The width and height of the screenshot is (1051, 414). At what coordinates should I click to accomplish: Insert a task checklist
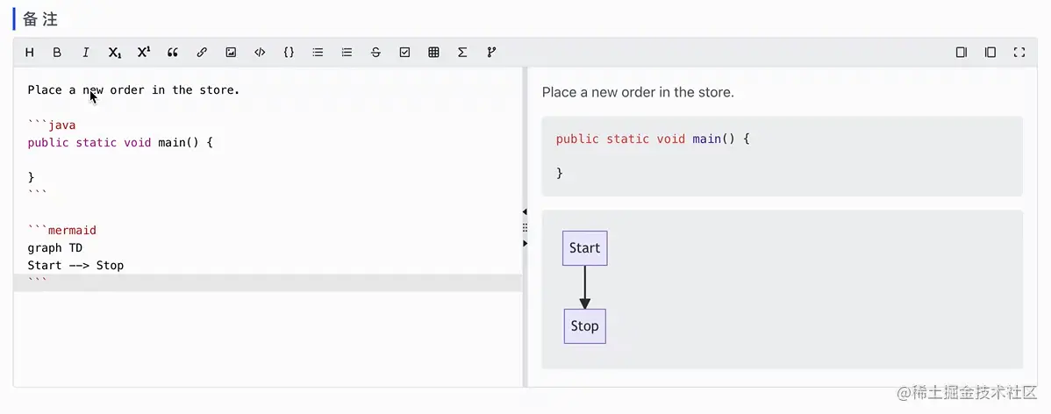click(x=404, y=53)
